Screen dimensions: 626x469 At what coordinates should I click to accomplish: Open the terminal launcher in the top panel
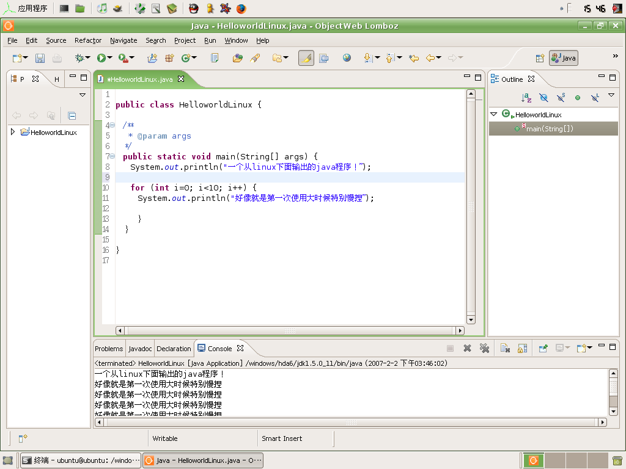64,9
